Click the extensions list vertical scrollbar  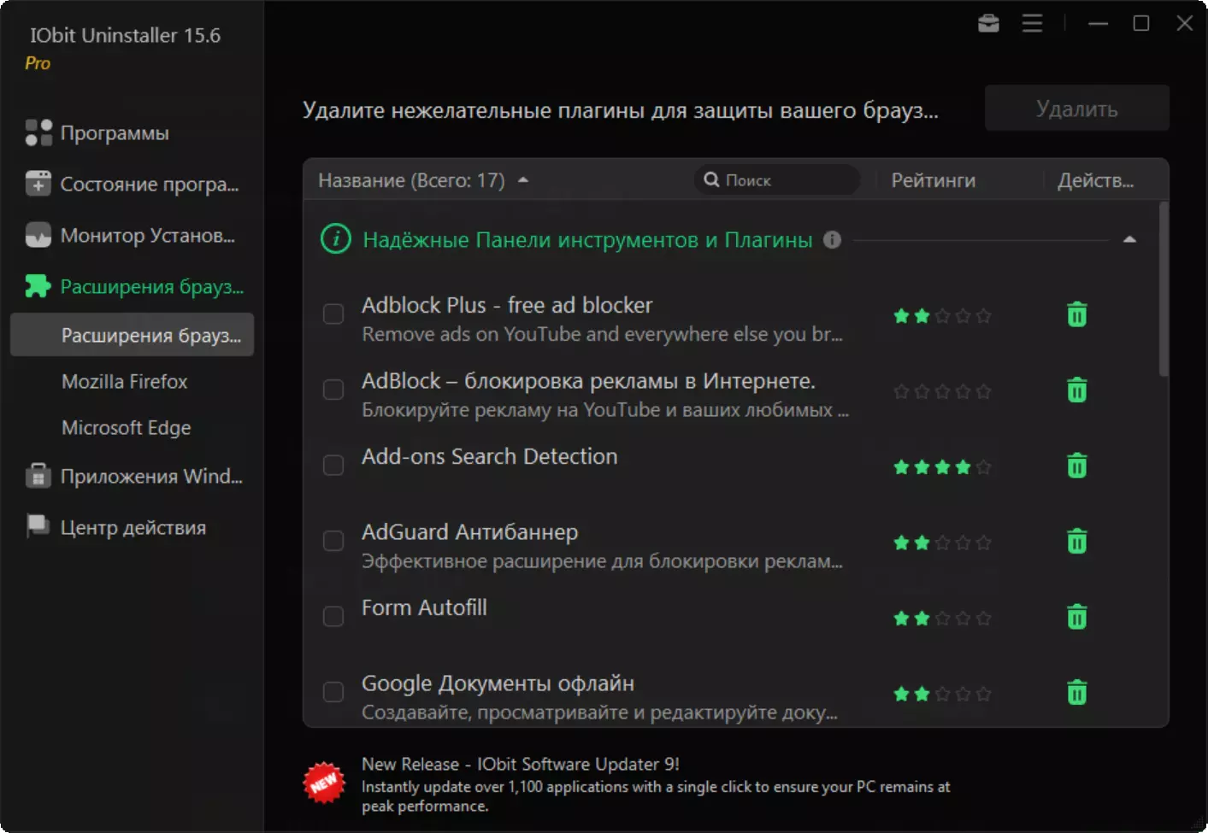pos(1163,289)
